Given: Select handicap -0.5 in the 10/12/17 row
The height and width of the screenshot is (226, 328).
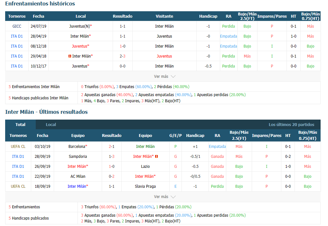Looking at the screenshot, I should [x=208, y=66].
